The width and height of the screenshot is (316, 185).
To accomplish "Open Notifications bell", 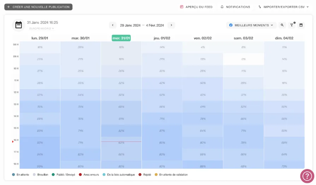I will point(235,7).
